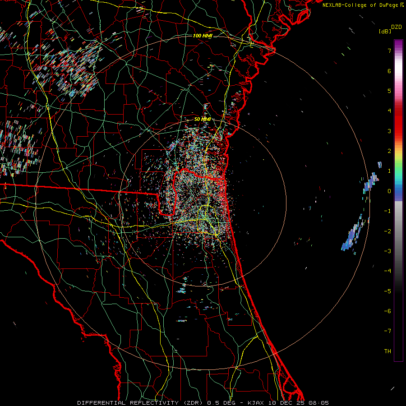This screenshot has width=406, height=406.
Task: Click the 4 dB tick label
Action: [x=389, y=111]
